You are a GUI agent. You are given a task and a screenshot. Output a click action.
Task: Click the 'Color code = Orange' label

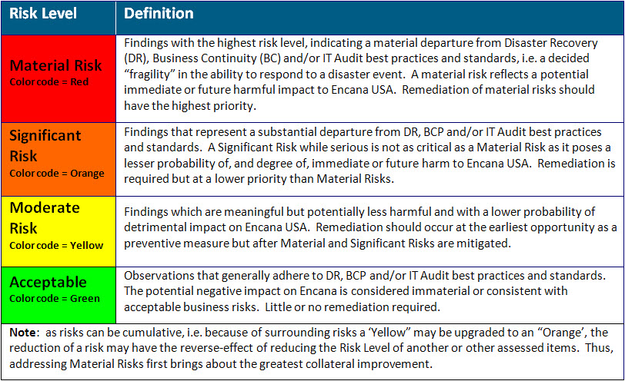[57, 174]
